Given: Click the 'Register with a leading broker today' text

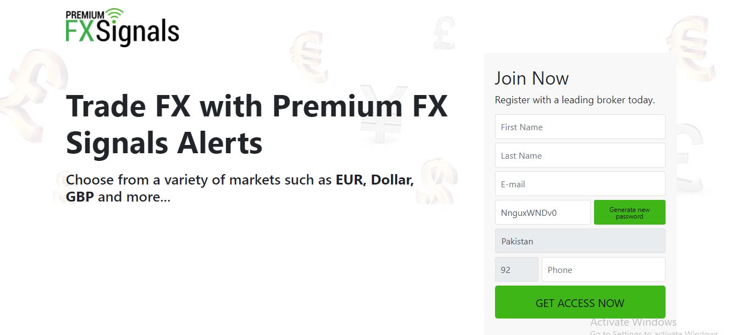Looking at the screenshot, I should tap(575, 100).
